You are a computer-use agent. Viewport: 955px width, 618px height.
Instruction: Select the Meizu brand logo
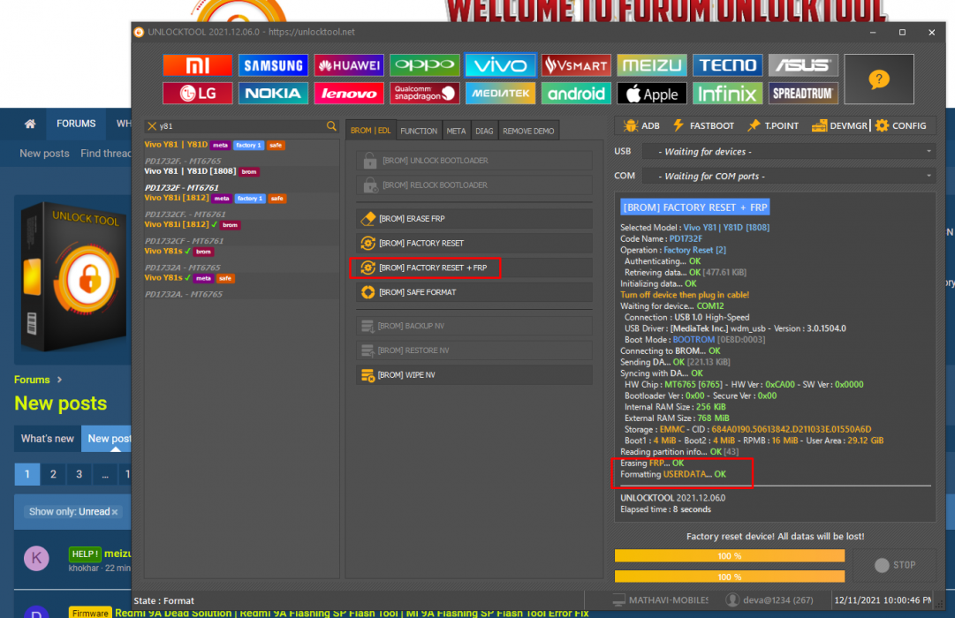pos(652,65)
